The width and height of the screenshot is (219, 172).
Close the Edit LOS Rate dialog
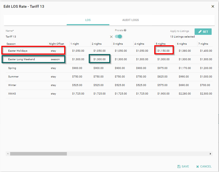213,6
